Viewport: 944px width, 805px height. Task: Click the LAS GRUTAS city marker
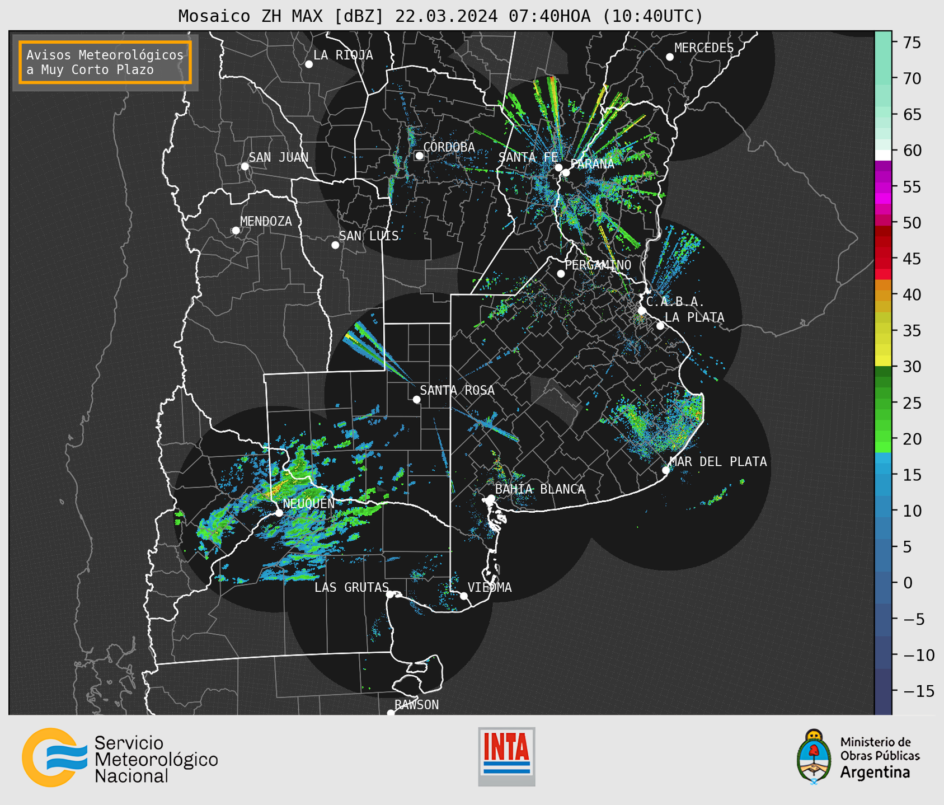pos(390,595)
